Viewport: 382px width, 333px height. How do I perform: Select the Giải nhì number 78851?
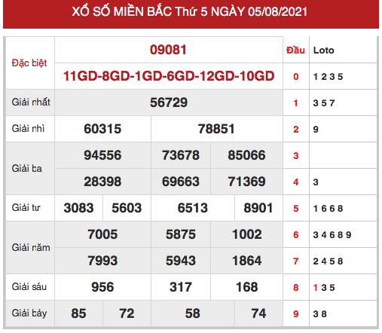[216, 129]
